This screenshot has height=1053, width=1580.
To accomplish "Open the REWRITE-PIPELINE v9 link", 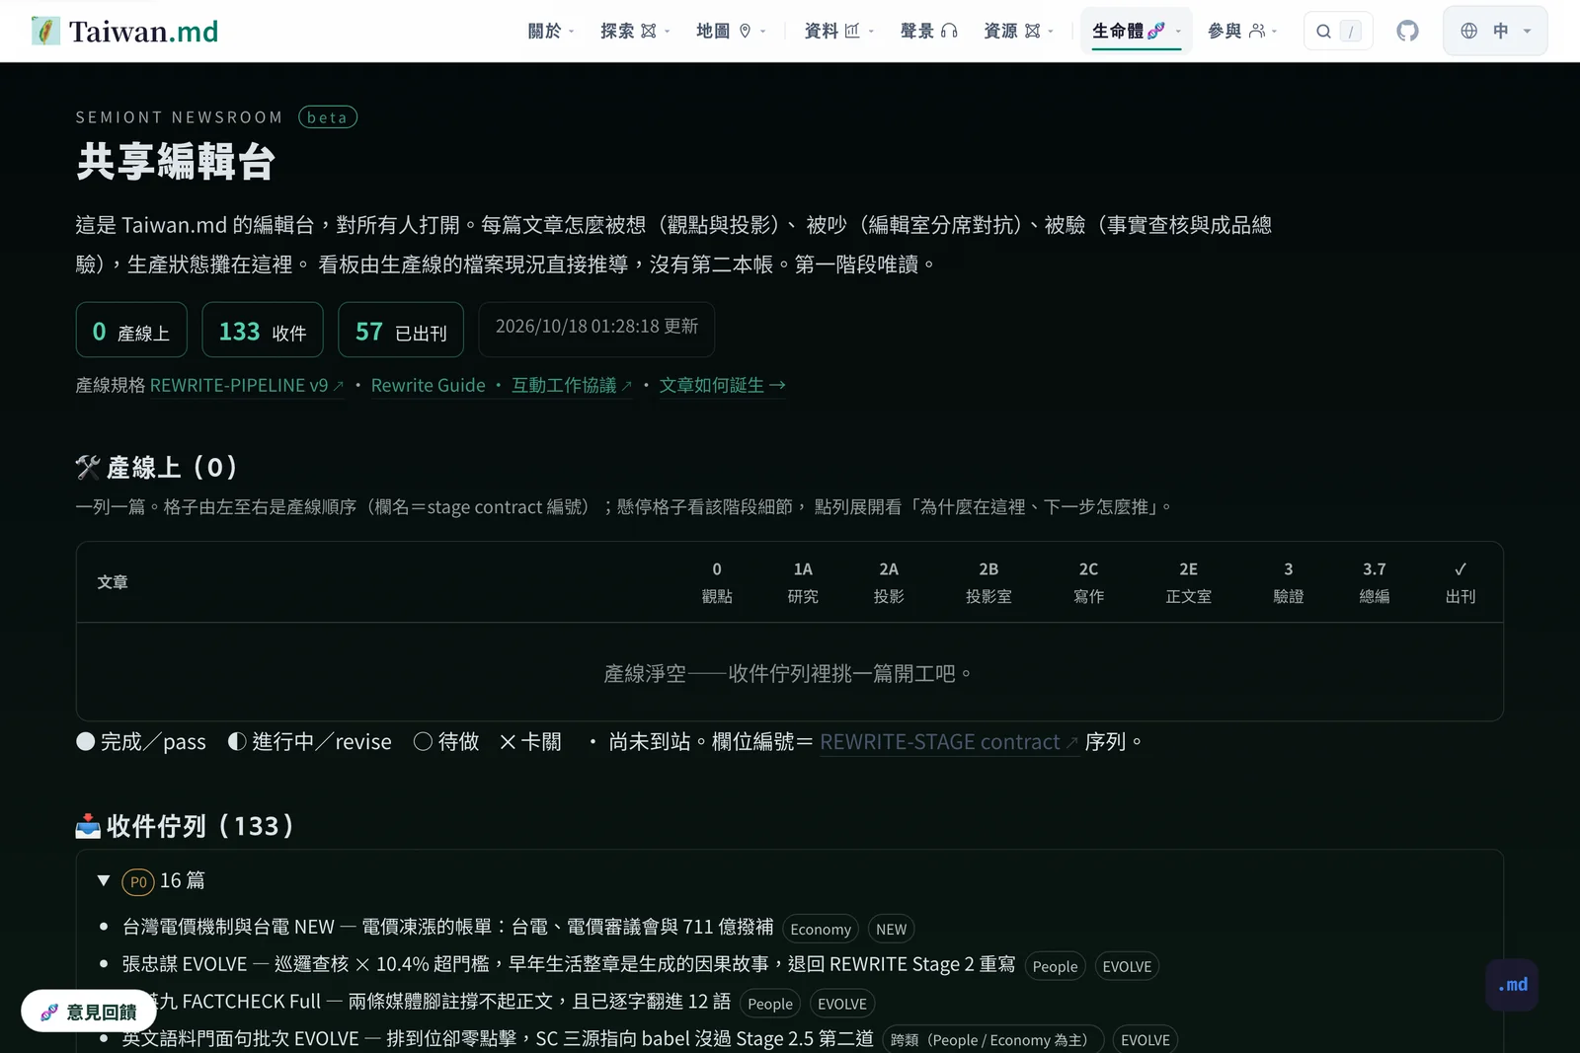I will (x=247, y=385).
